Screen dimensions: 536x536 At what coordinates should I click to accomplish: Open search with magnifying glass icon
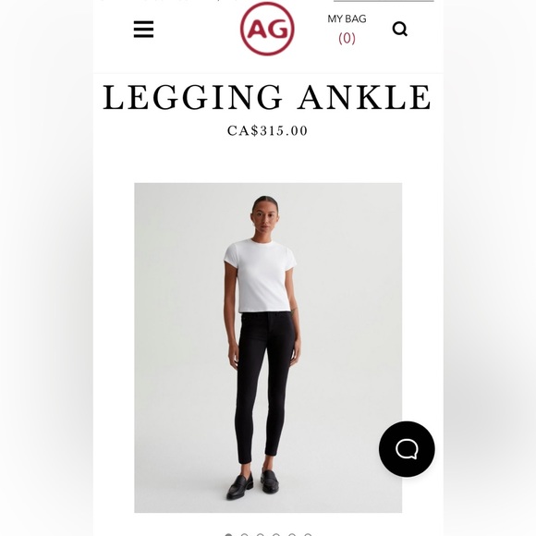(399, 29)
